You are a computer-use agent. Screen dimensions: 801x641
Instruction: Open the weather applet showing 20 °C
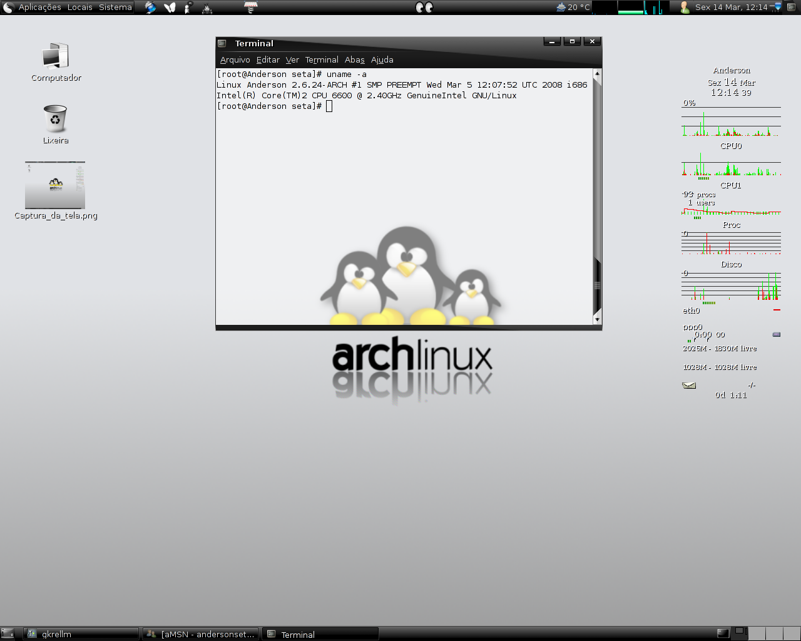pos(573,8)
